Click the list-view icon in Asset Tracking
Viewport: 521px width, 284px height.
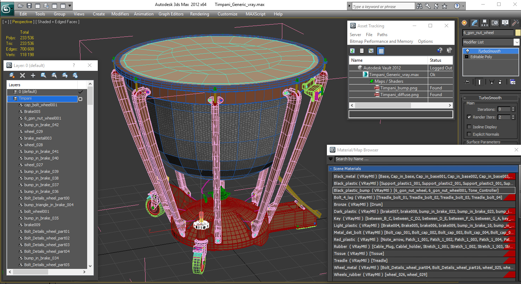[x=362, y=51]
